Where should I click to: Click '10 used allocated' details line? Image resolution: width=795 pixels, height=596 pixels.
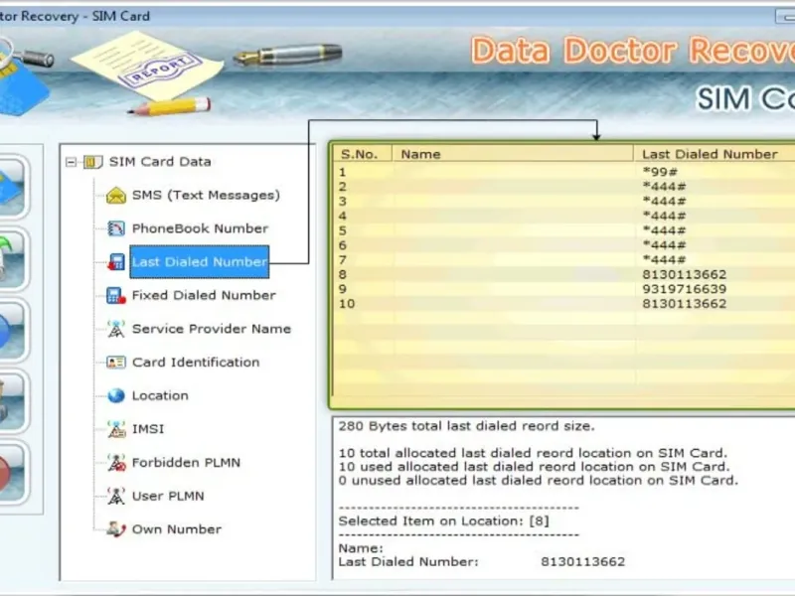pyautogui.click(x=534, y=467)
